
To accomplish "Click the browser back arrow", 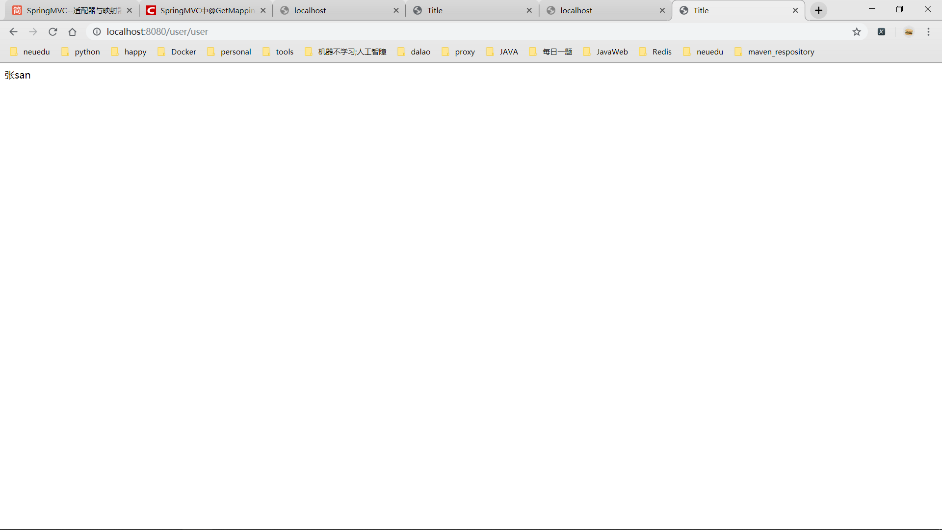I will click(13, 32).
